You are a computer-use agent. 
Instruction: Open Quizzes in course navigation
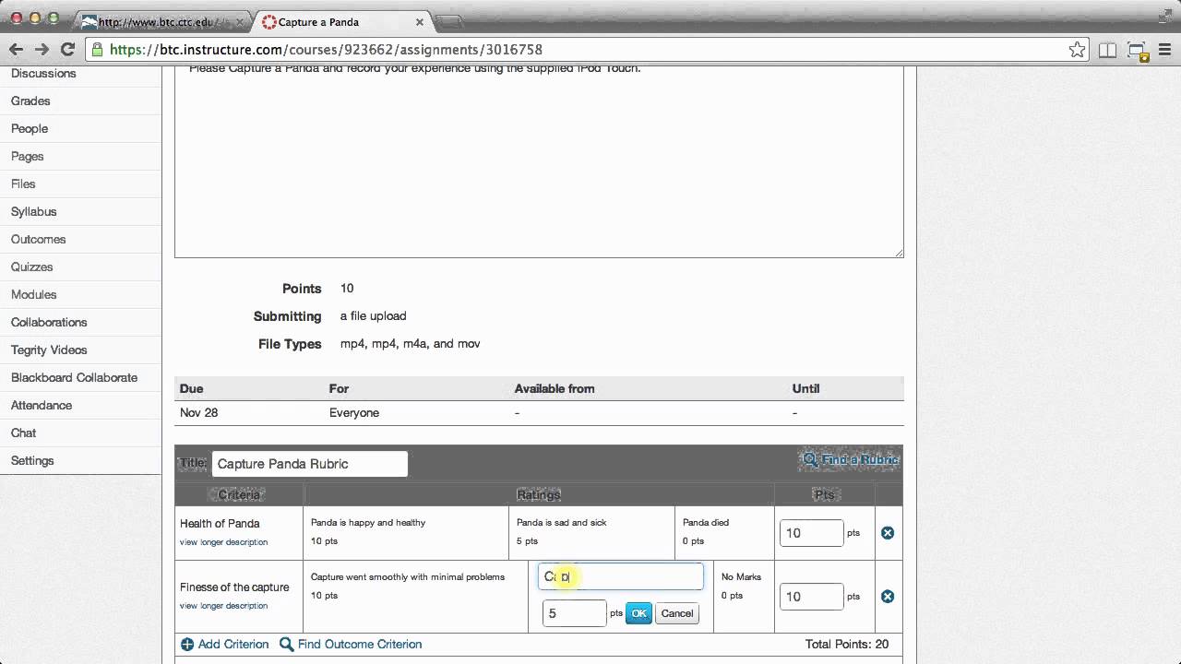(x=32, y=267)
